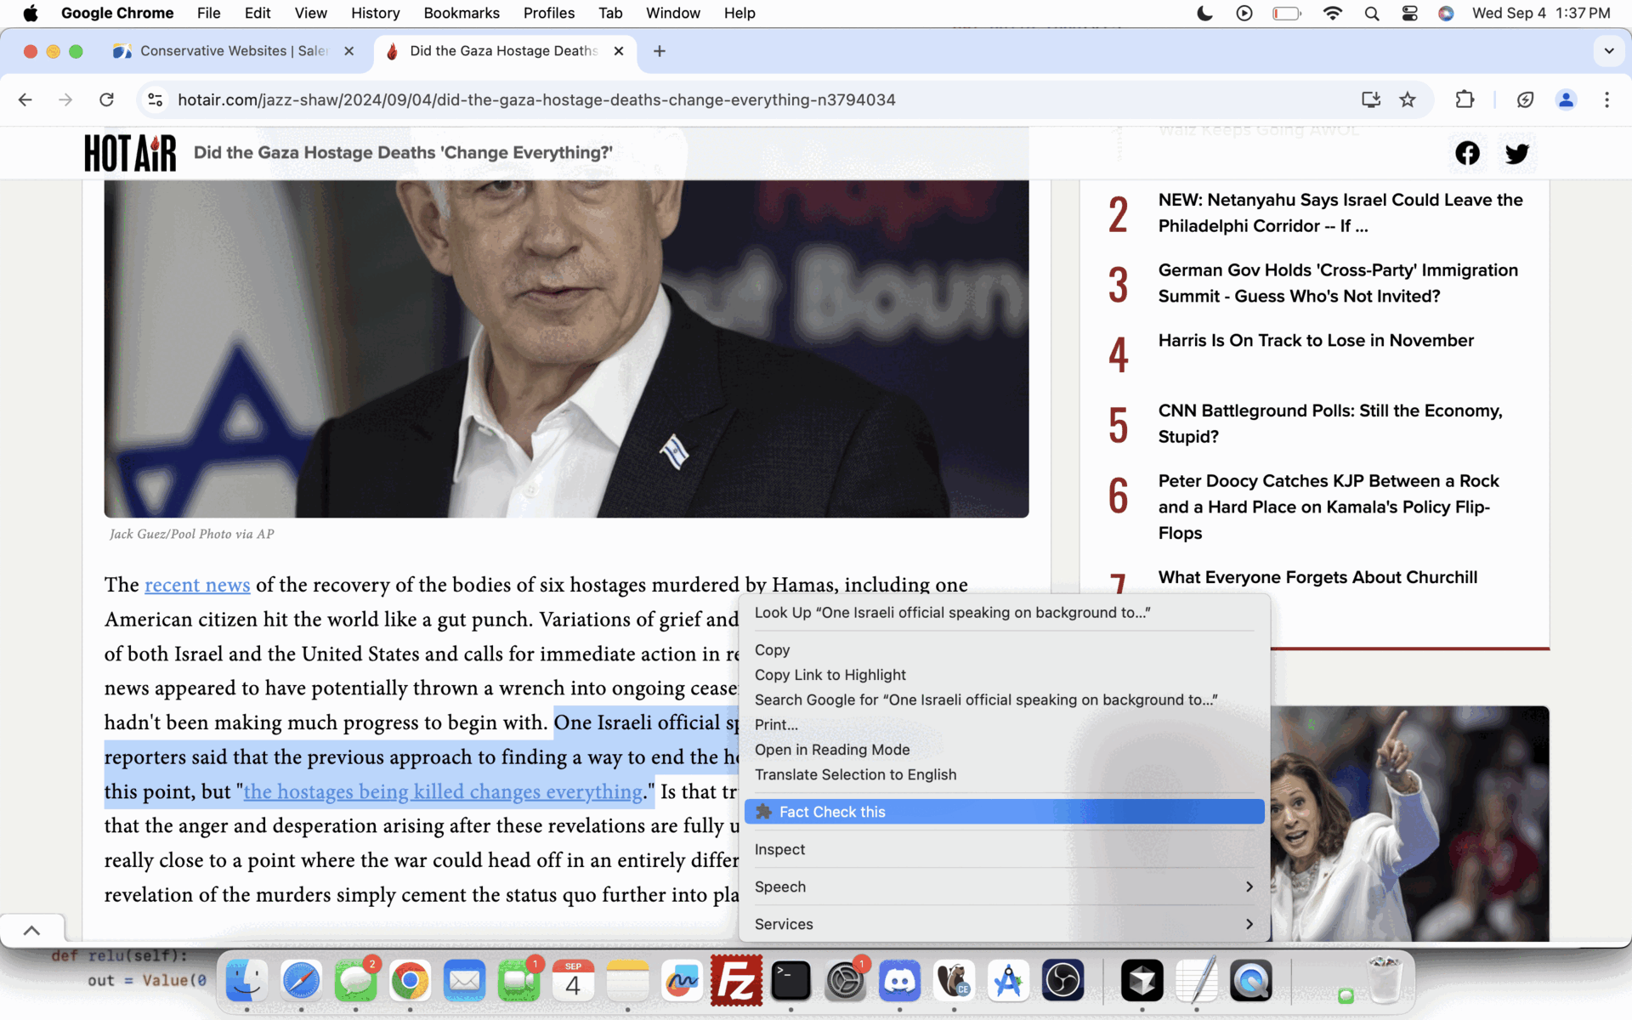Select 'Open in Reading Mode' context menu item

(x=832, y=749)
